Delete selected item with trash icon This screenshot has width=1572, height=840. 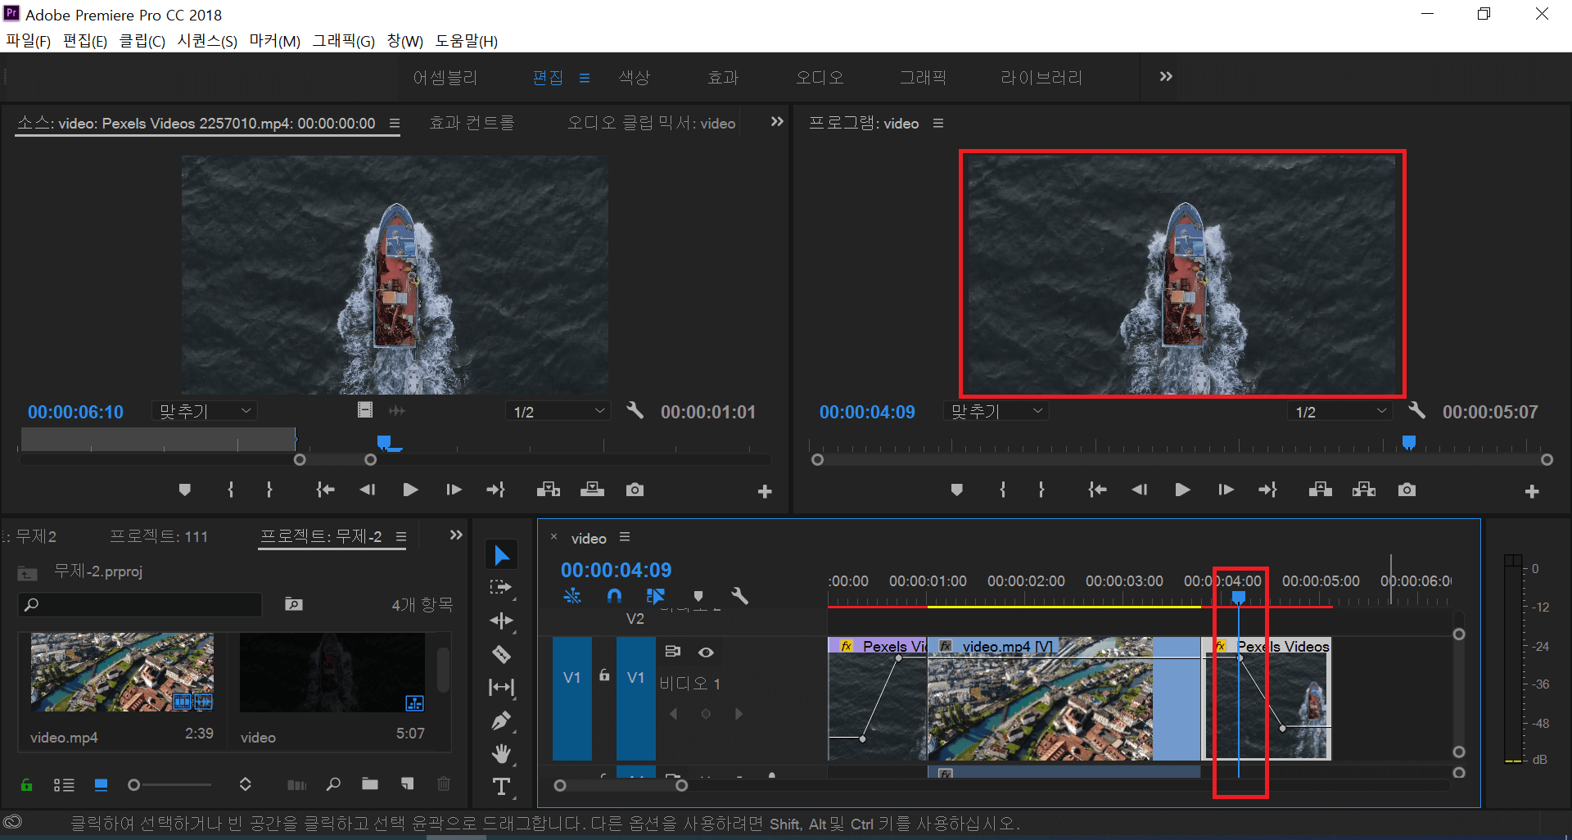[x=444, y=784]
